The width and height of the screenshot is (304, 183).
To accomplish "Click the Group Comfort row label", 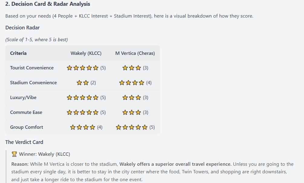I will (x=27, y=127).
